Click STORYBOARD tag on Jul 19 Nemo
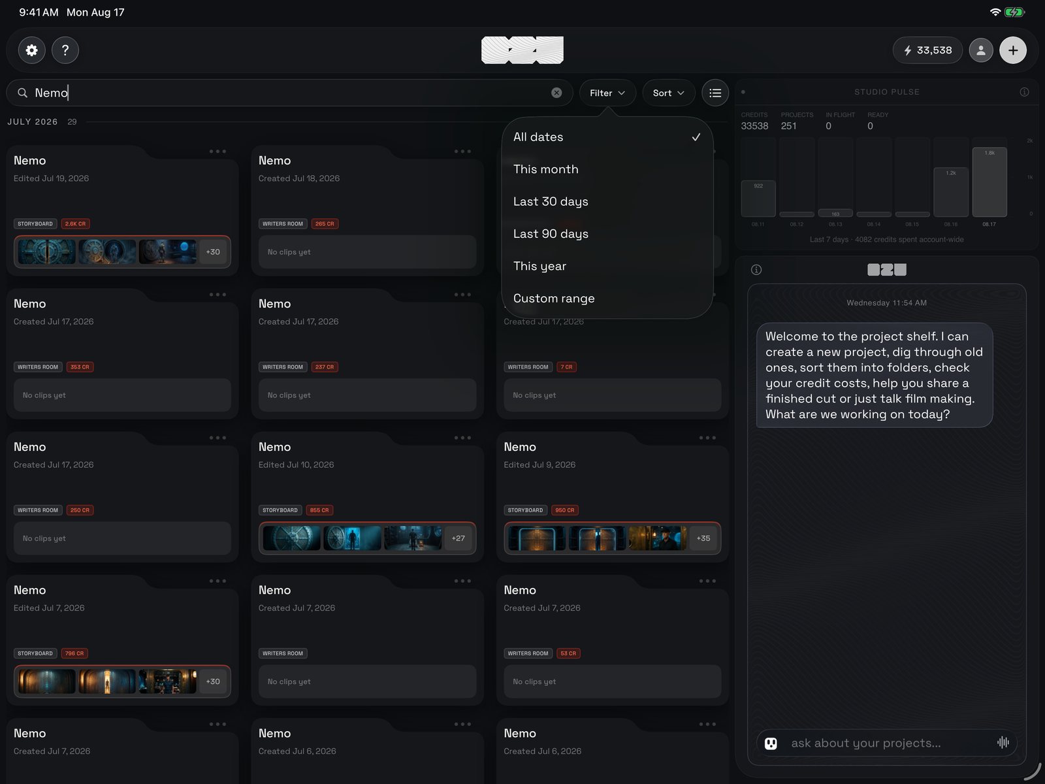This screenshot has width=1045, height=784. coord(35,223)
